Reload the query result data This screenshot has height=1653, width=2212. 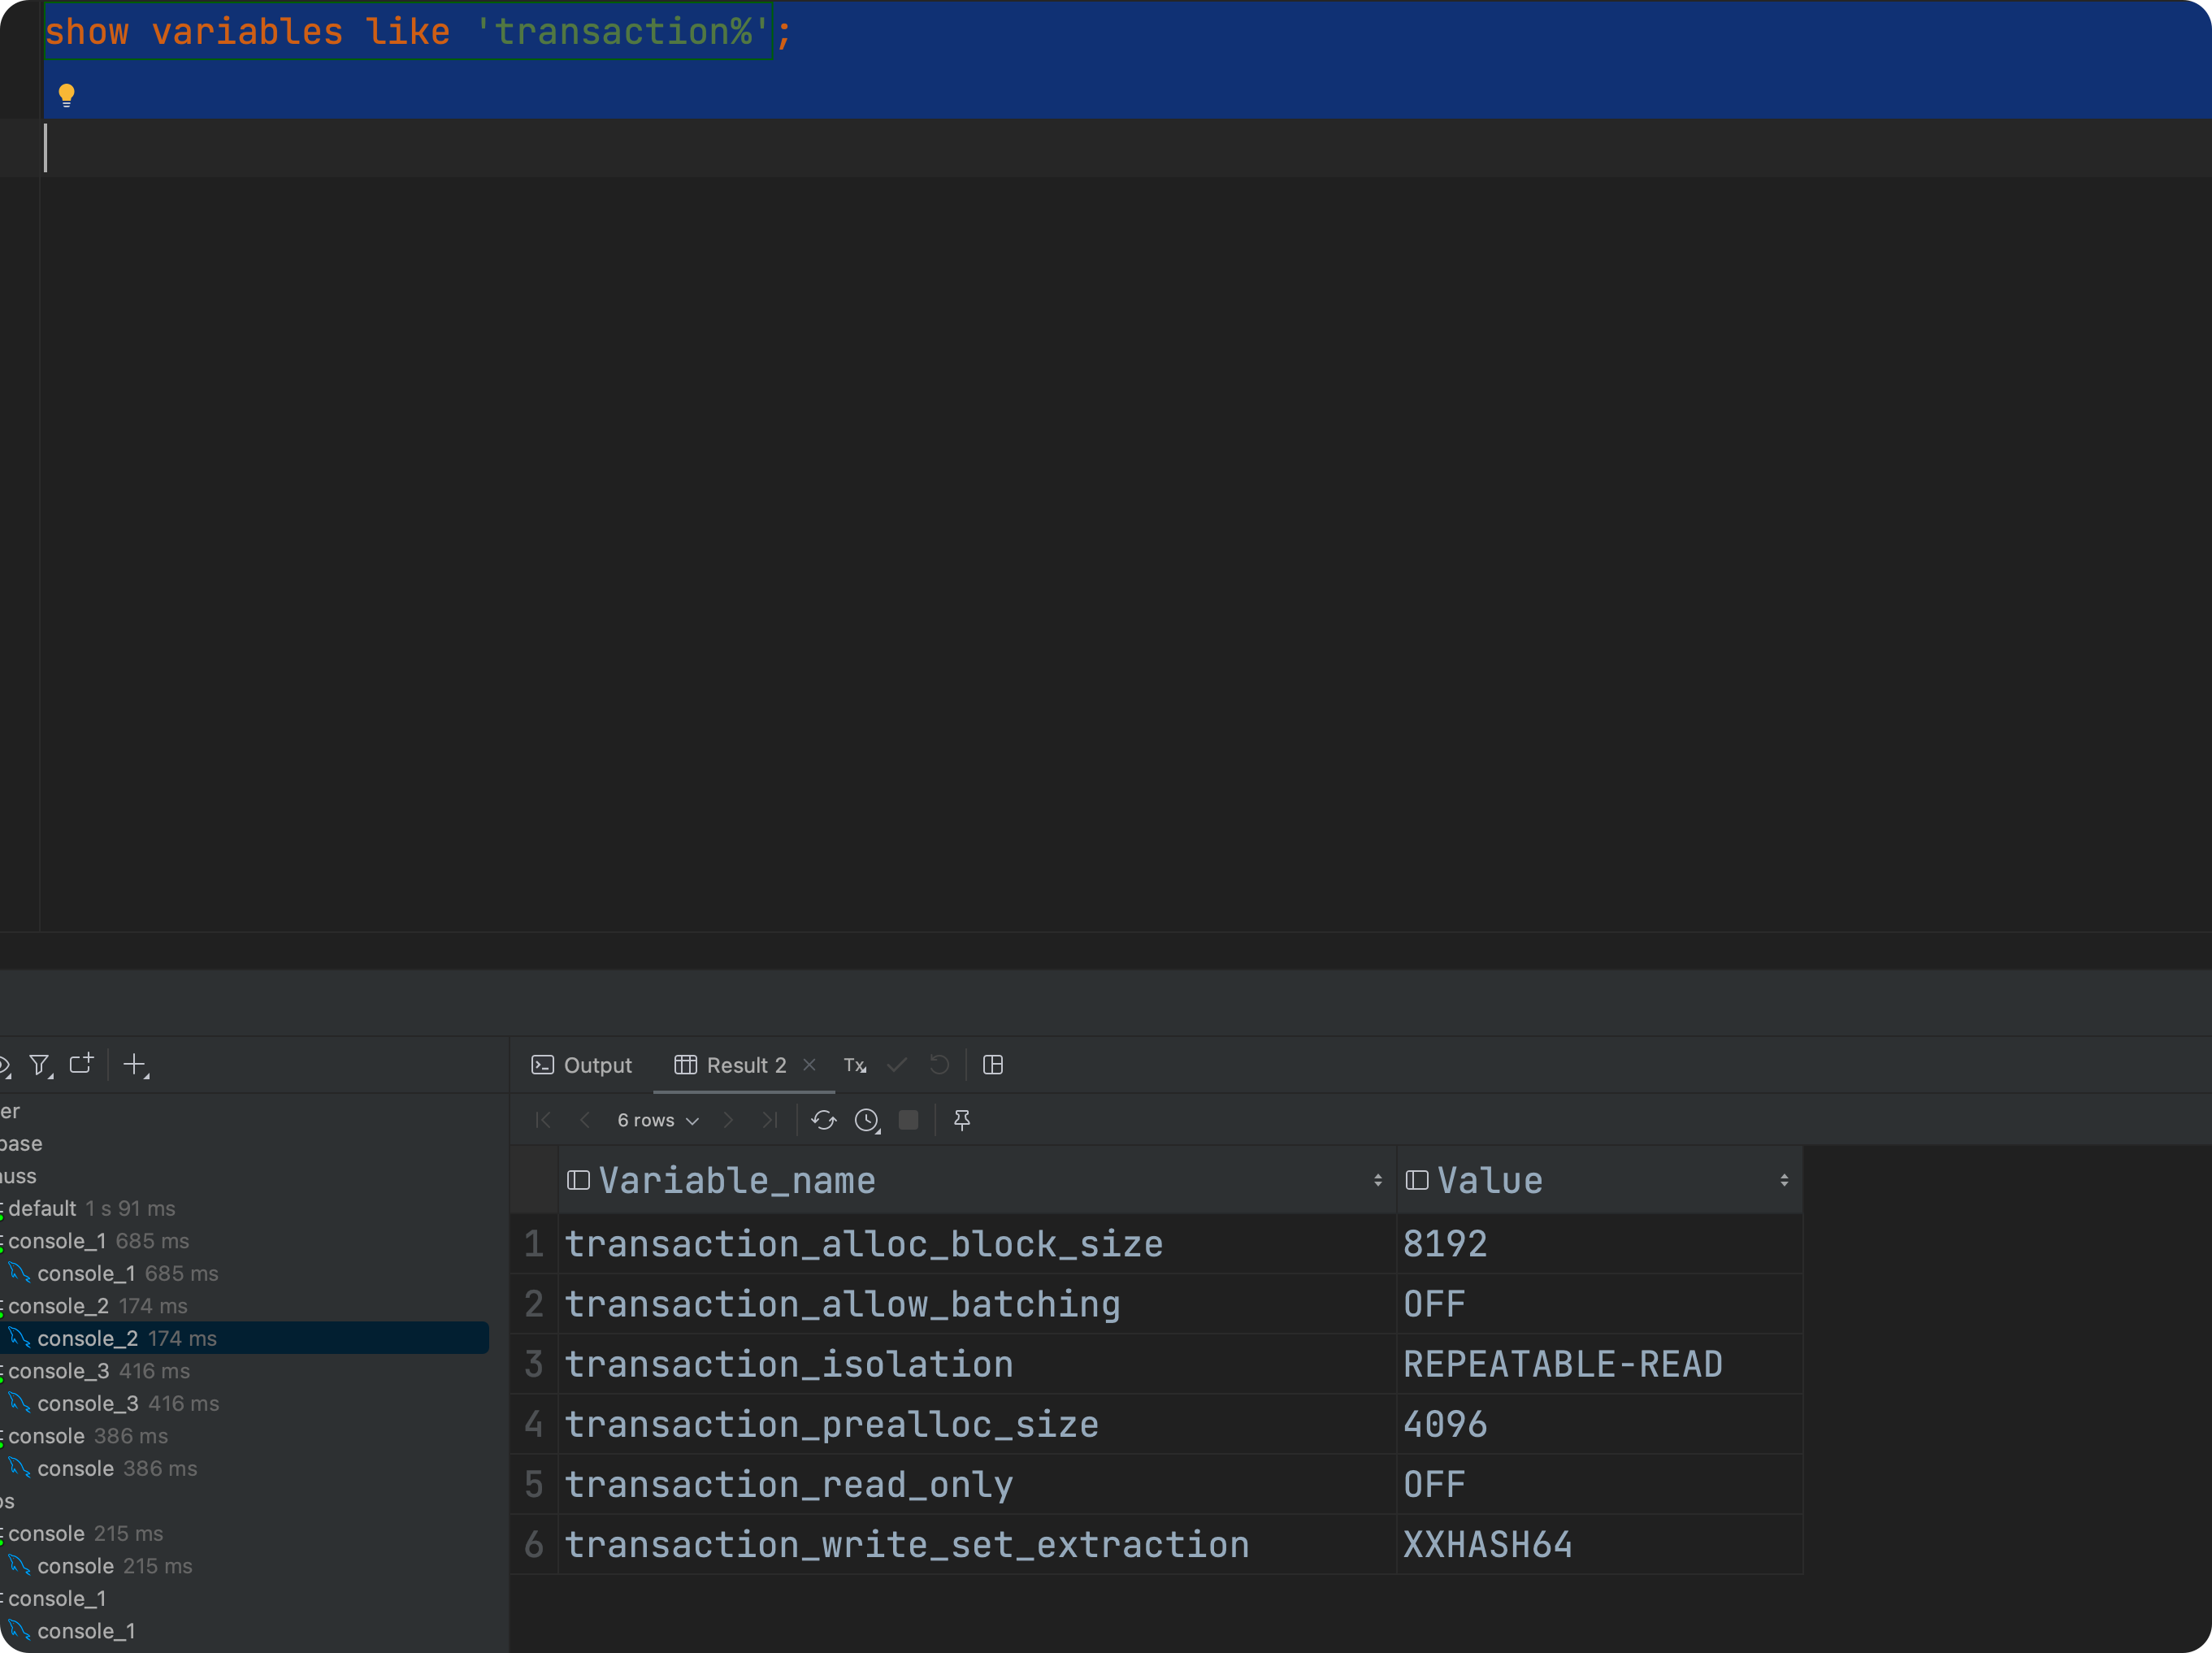click(x=823, y=1120)
